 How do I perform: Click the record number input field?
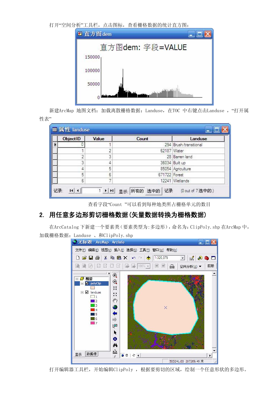(92, 191)
